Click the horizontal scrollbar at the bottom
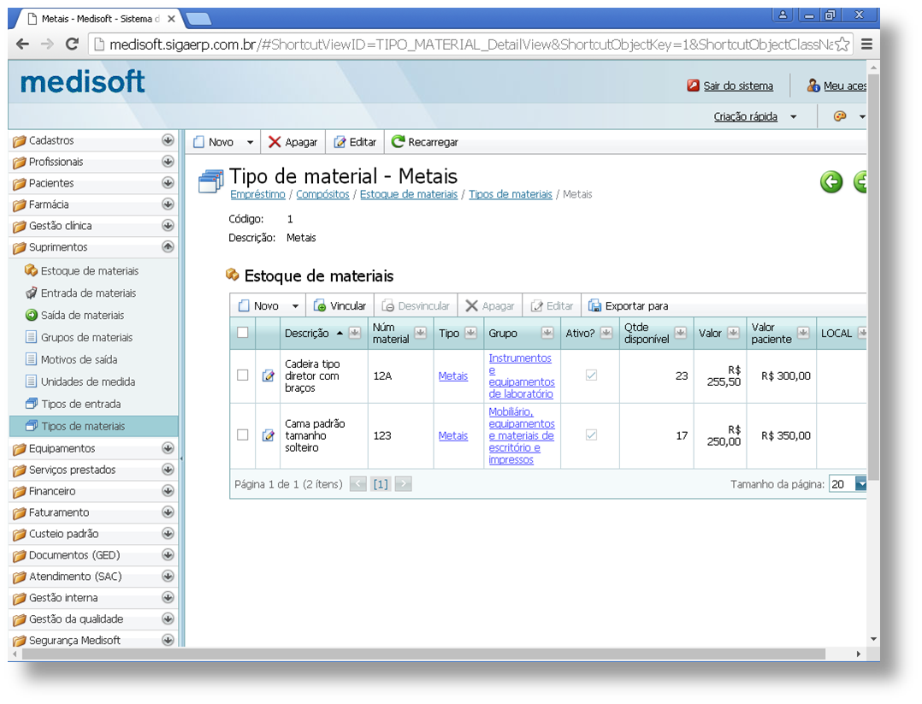Screen dimensions: 922x704 pyautogui.click(x=423, y=654)
